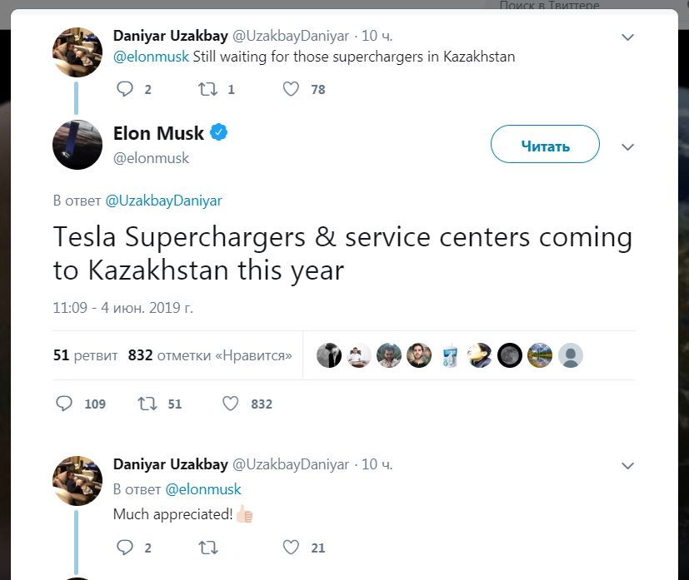The width and height of the screenshot is (689, 580).
Task: Retweet Elon Musk's tweet with 51 retweets
Action: (147, 404)
